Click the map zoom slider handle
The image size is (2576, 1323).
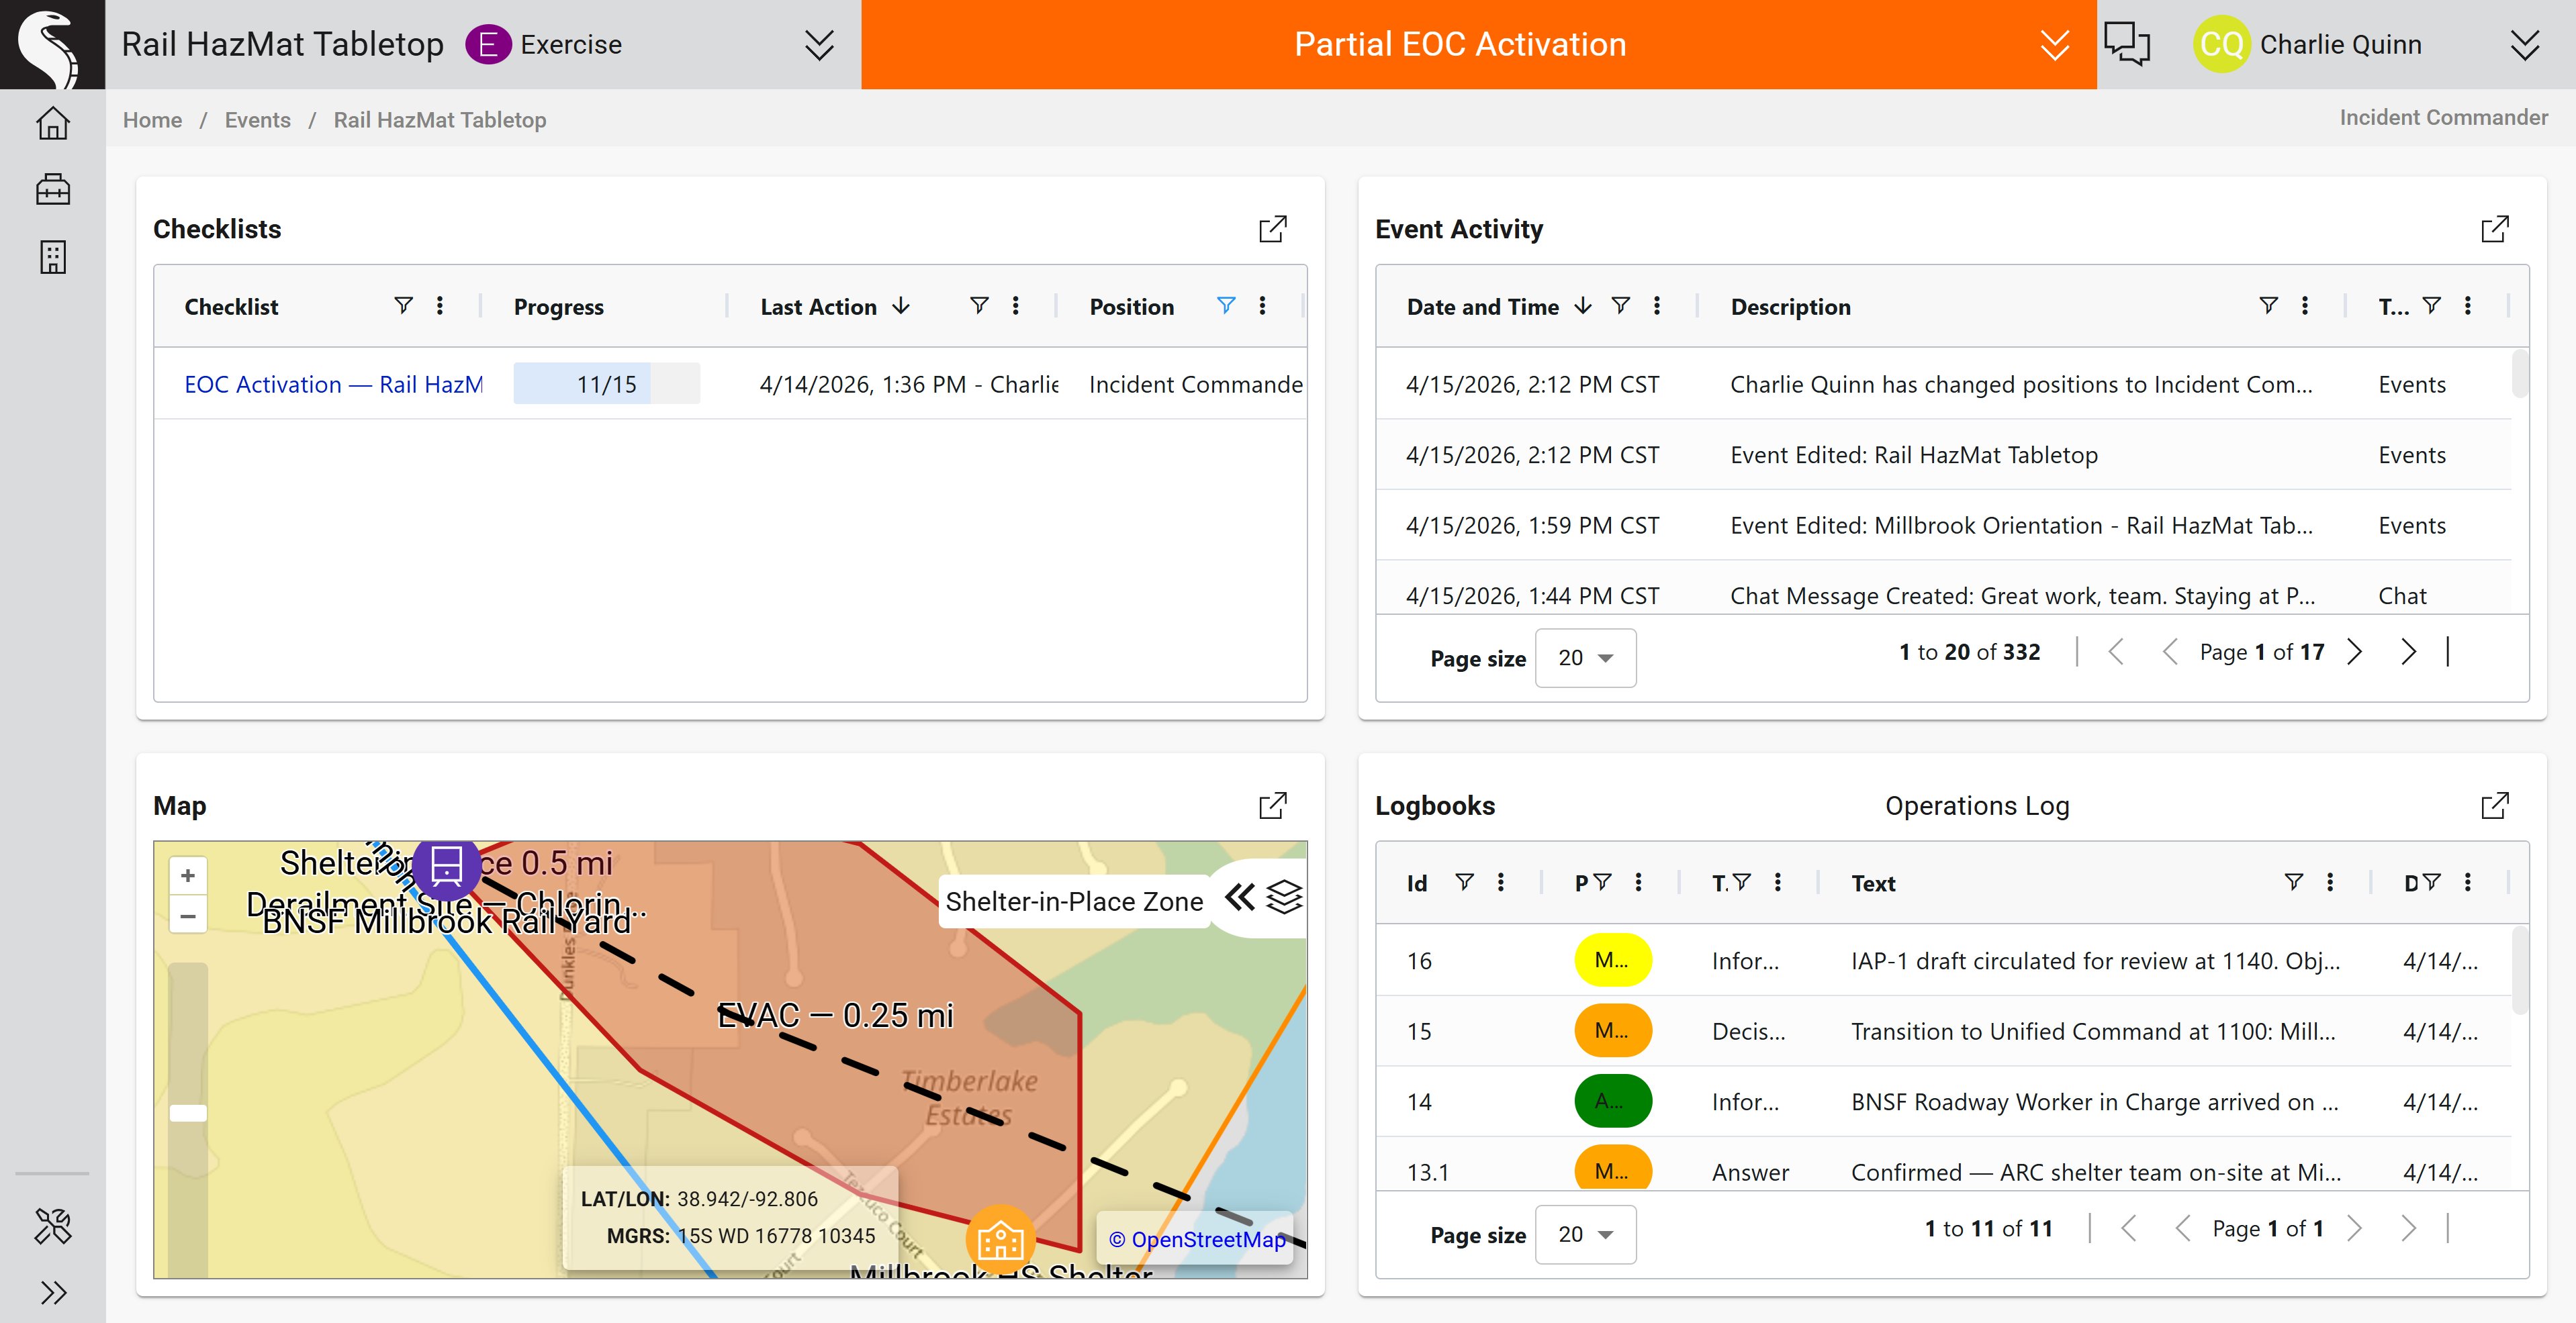[x=188, y=1113]
